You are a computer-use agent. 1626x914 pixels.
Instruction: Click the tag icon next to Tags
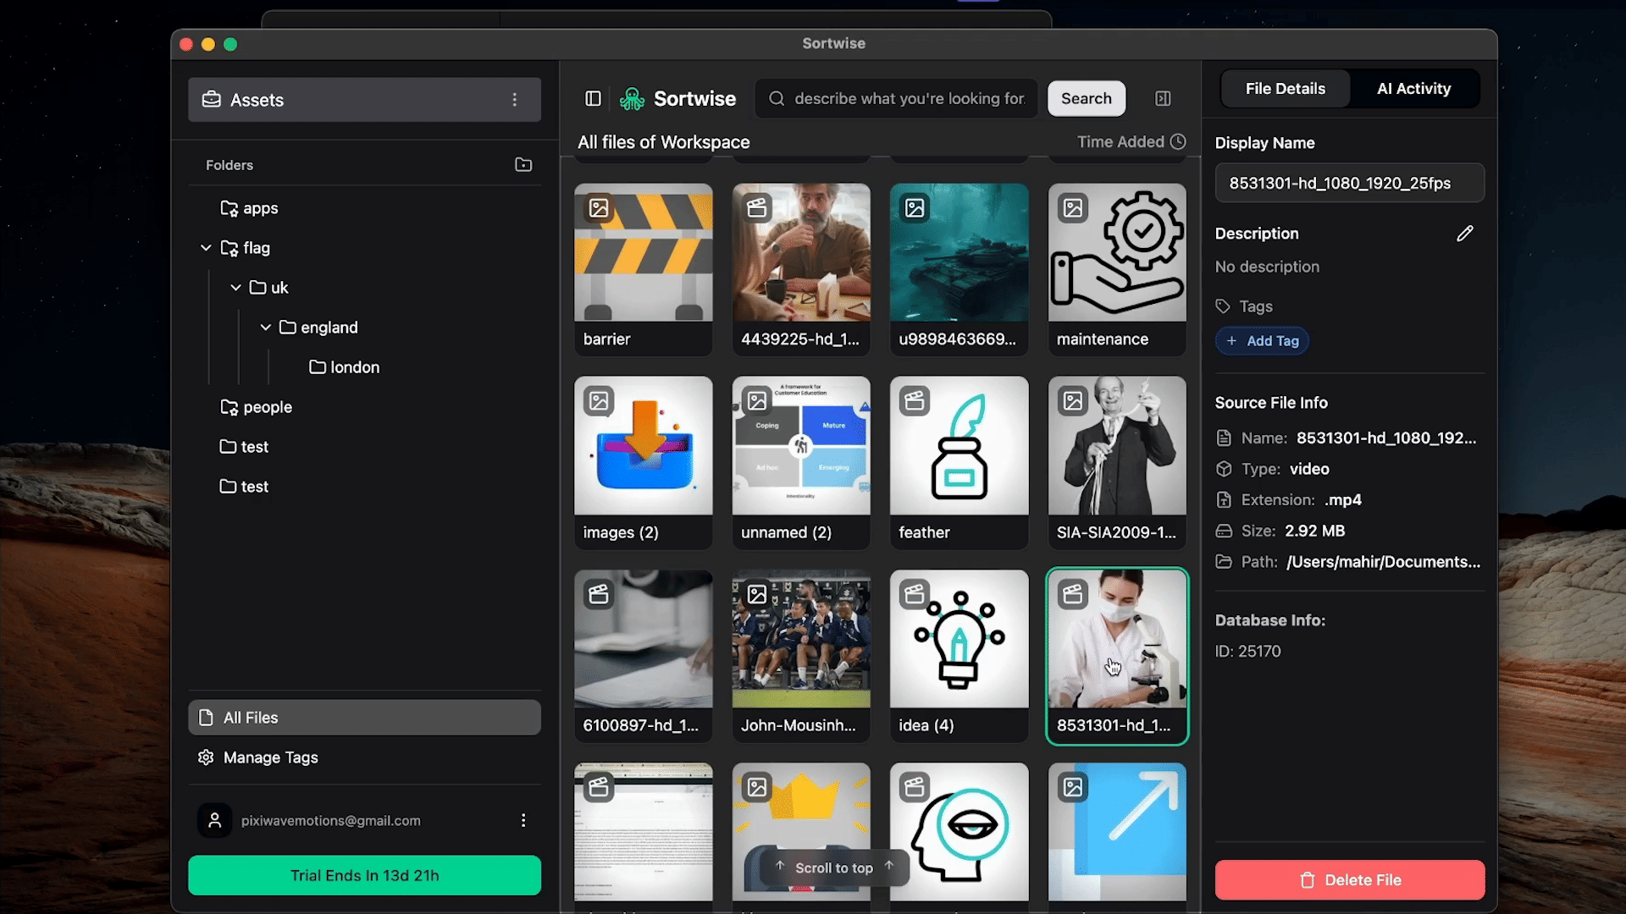pyautogui.click(x=1223, y=306)
